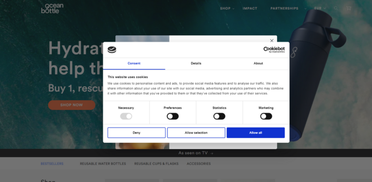The image size is (372, 182).
Task: Open the shopping cart icon
Action: tap(349, 8)
